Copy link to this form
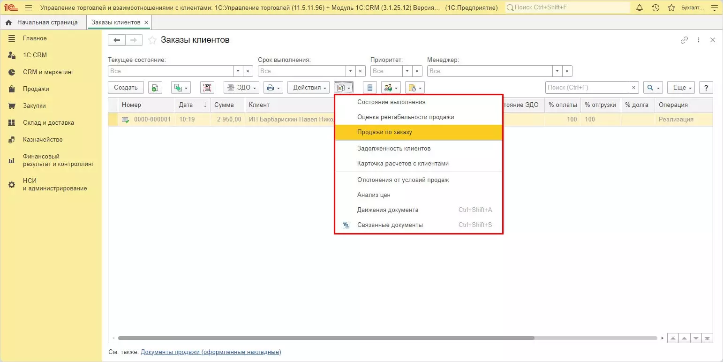 point(684,40)
